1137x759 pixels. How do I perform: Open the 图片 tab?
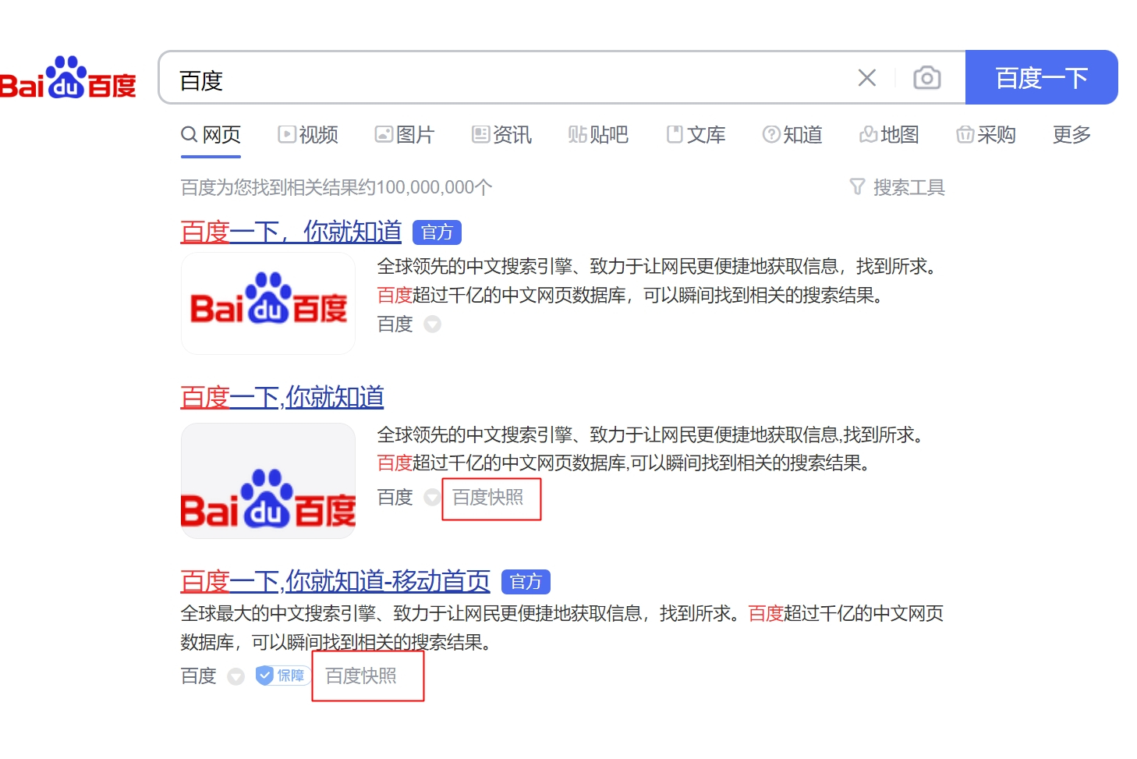pos(404,135)
